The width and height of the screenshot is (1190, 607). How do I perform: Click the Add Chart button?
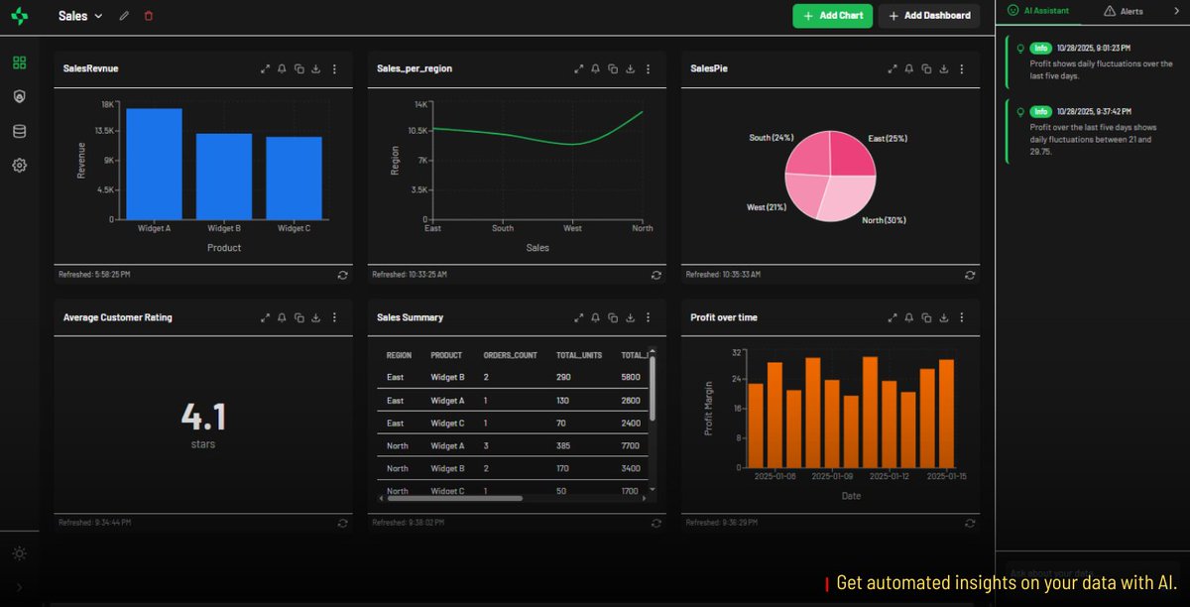click(x=832, y=16)
